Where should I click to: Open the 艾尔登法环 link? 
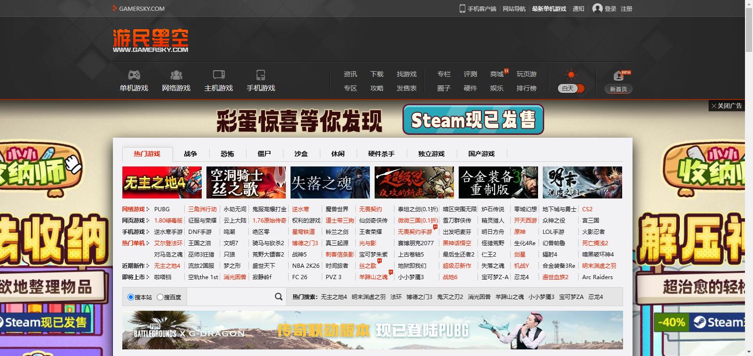168,243
